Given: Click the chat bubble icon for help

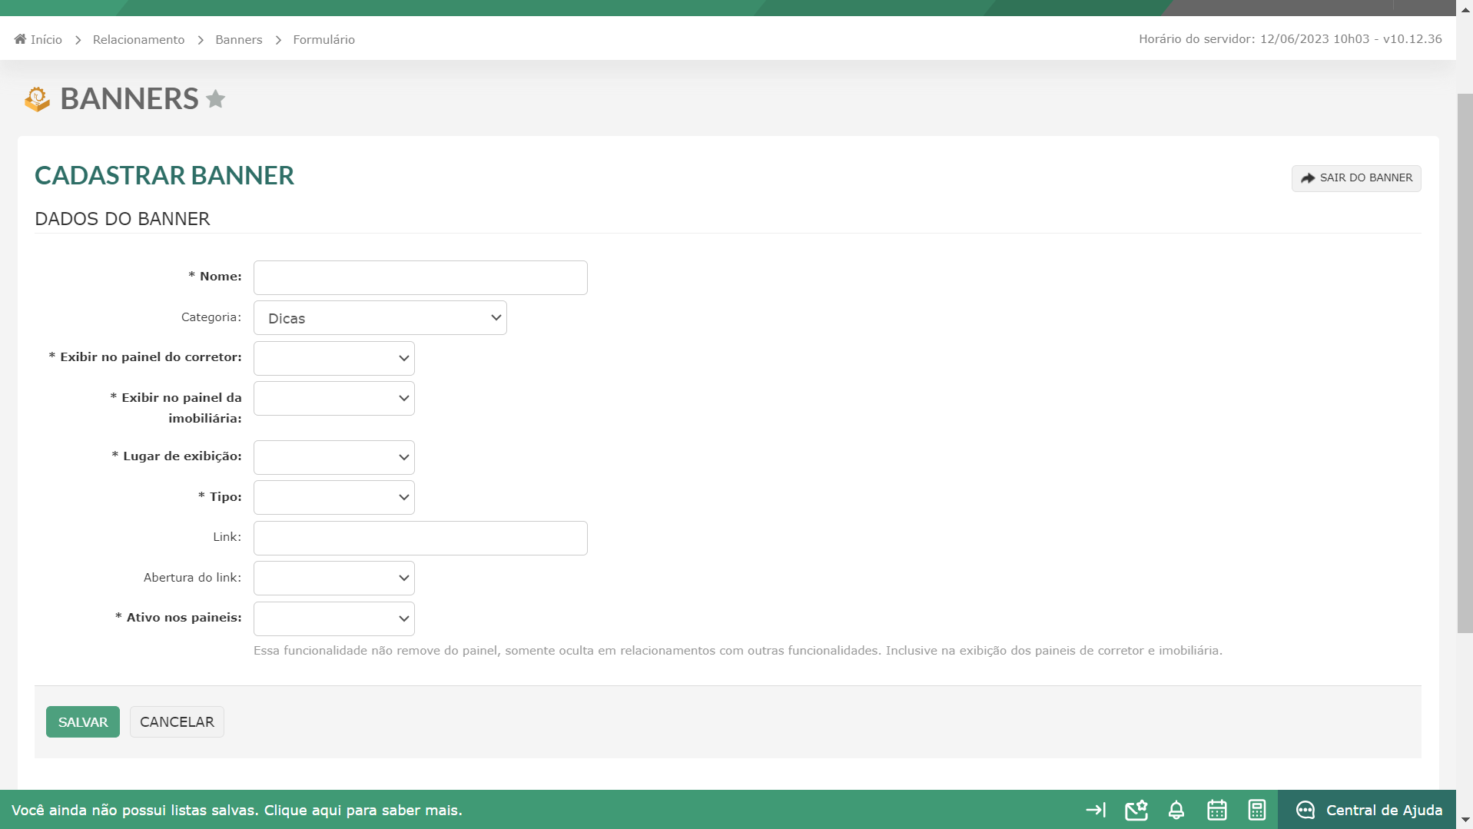Looking at the screenshot, I should pyautogui.click(x=1305, y=810).
